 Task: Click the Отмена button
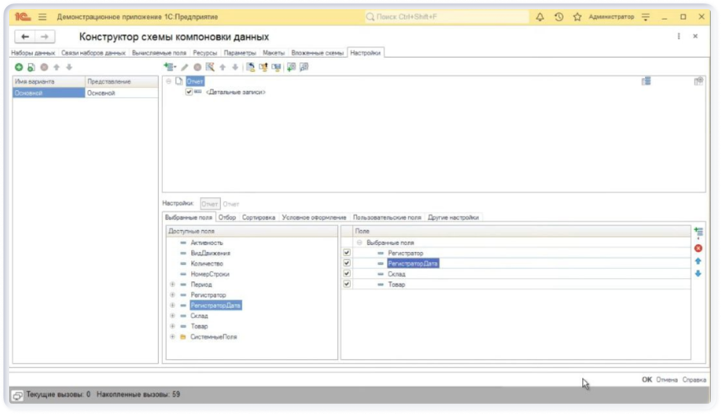tap(666, 380)
